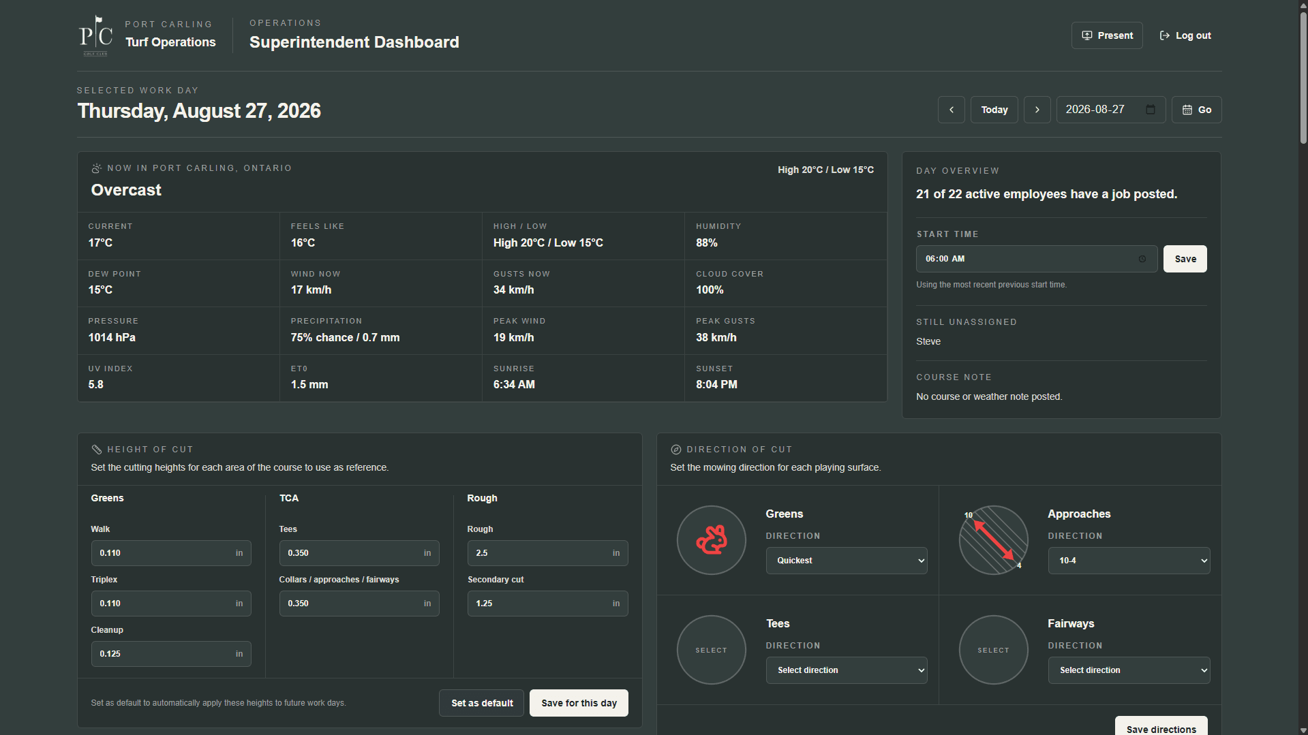Image resolution: width=1308 pixels, height=735 pixels.
Task: Open the date picker calendar icon
Action: 1151,110
